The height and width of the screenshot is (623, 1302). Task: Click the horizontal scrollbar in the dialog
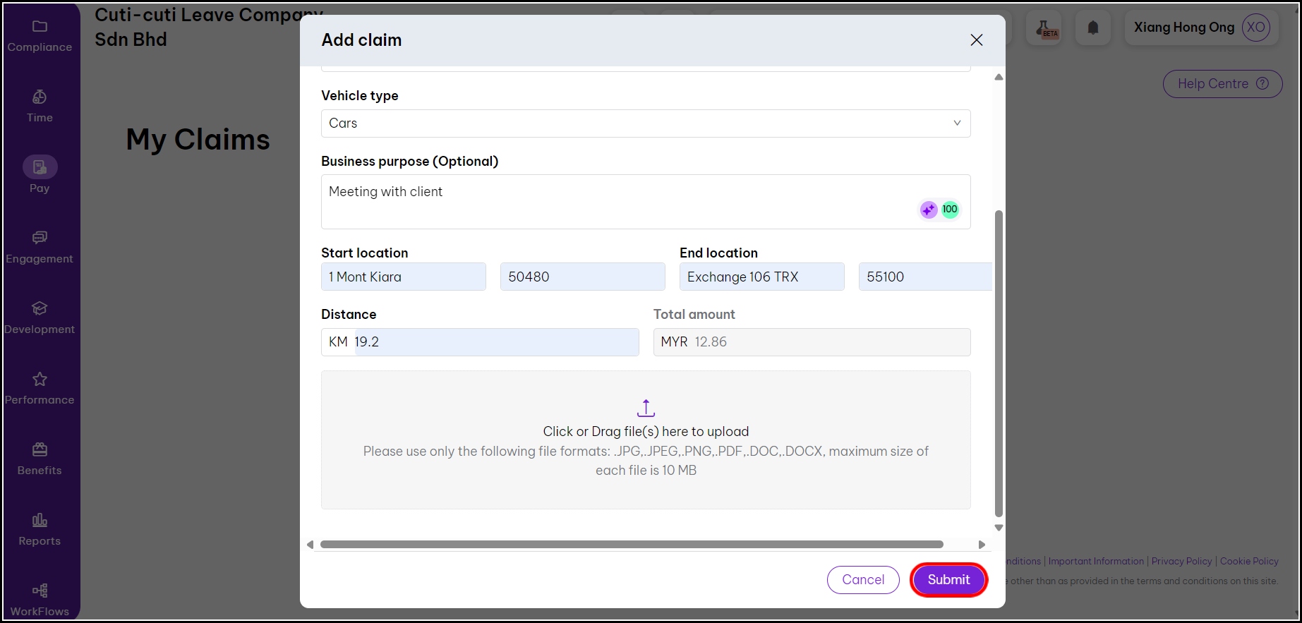pyautogui.click(x=631, y=545)
